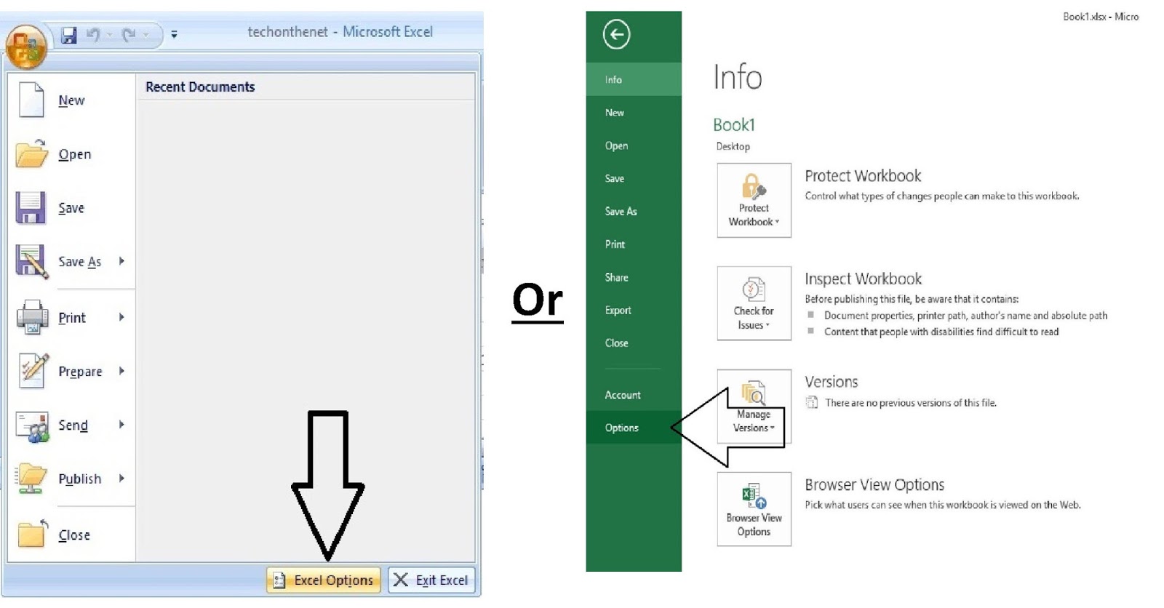This screenshot has width=1164, height=608.
Task: Click the Prepare document icon
Action: point(33,371)
